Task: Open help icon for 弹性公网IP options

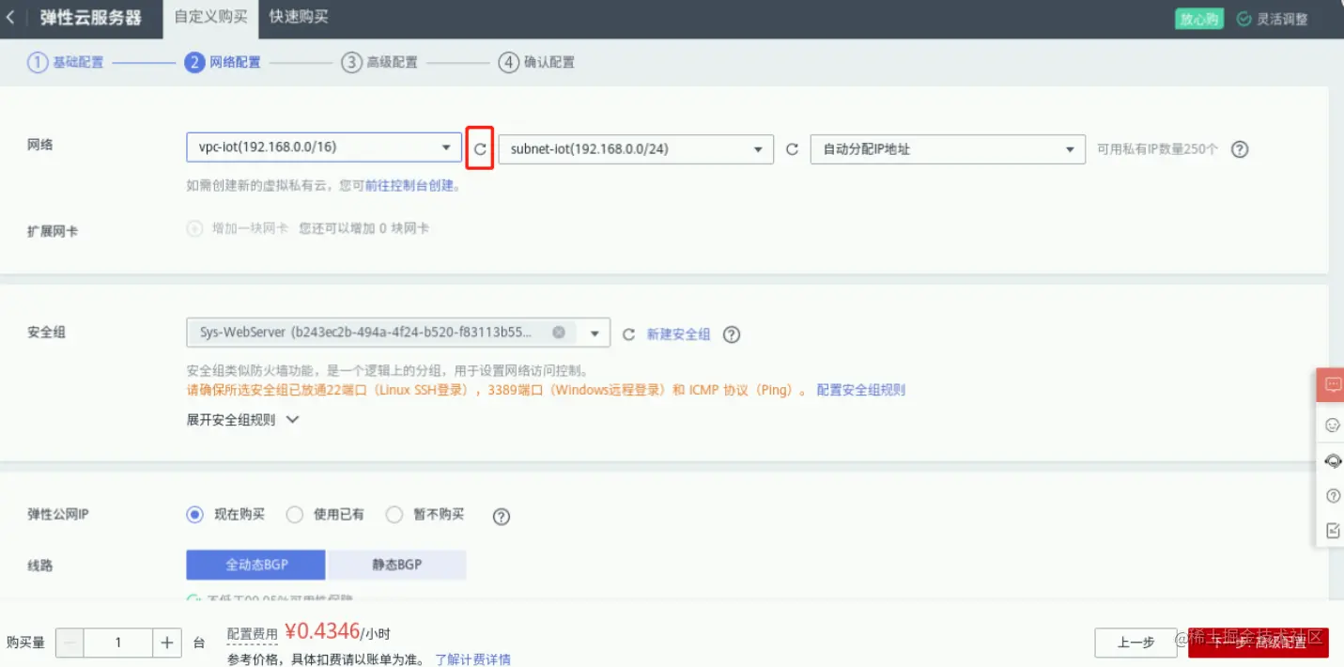Action: click(502, 516)
